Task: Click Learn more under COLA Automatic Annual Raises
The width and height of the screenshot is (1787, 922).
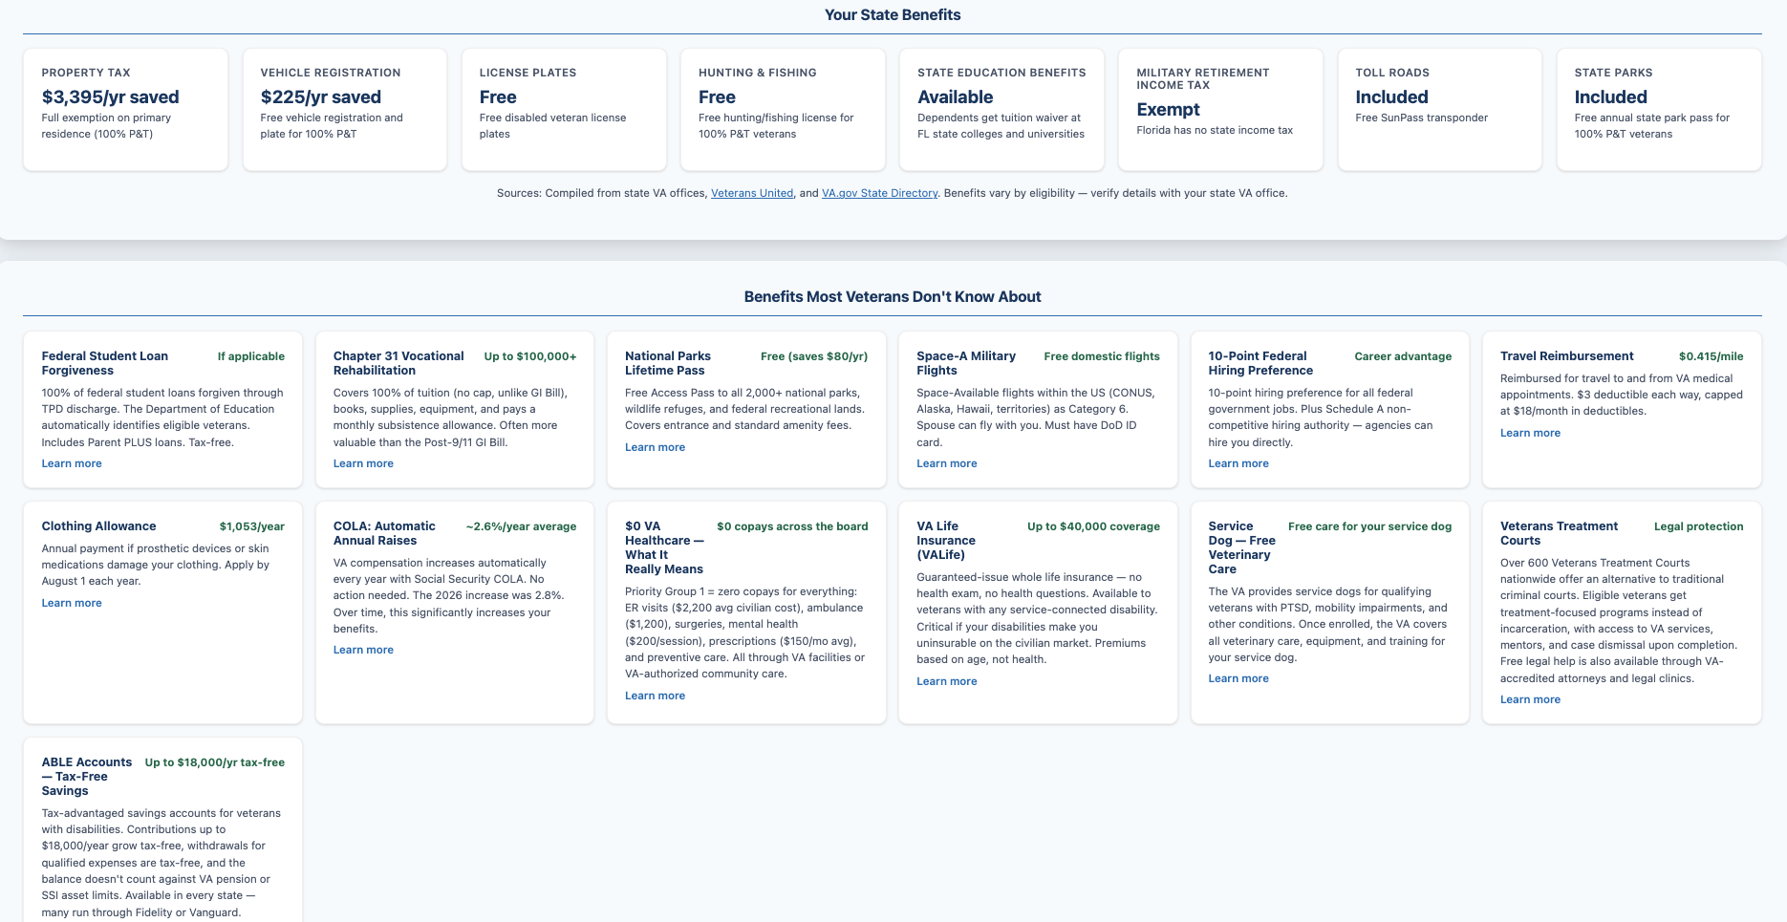Action: coord(363,650)
